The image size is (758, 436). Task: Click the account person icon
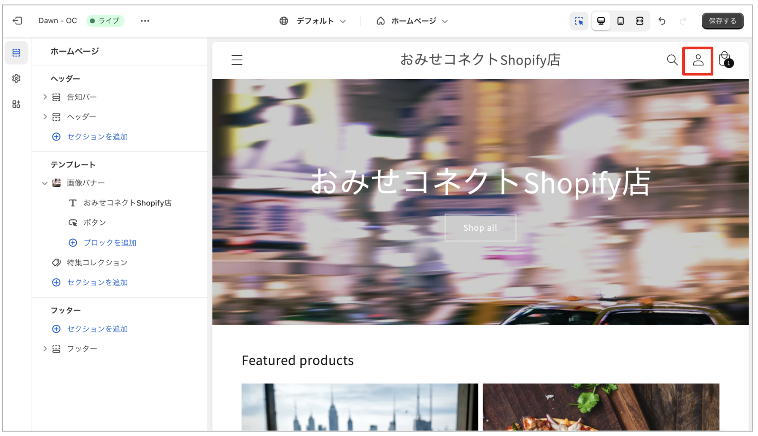click(698, 60)
